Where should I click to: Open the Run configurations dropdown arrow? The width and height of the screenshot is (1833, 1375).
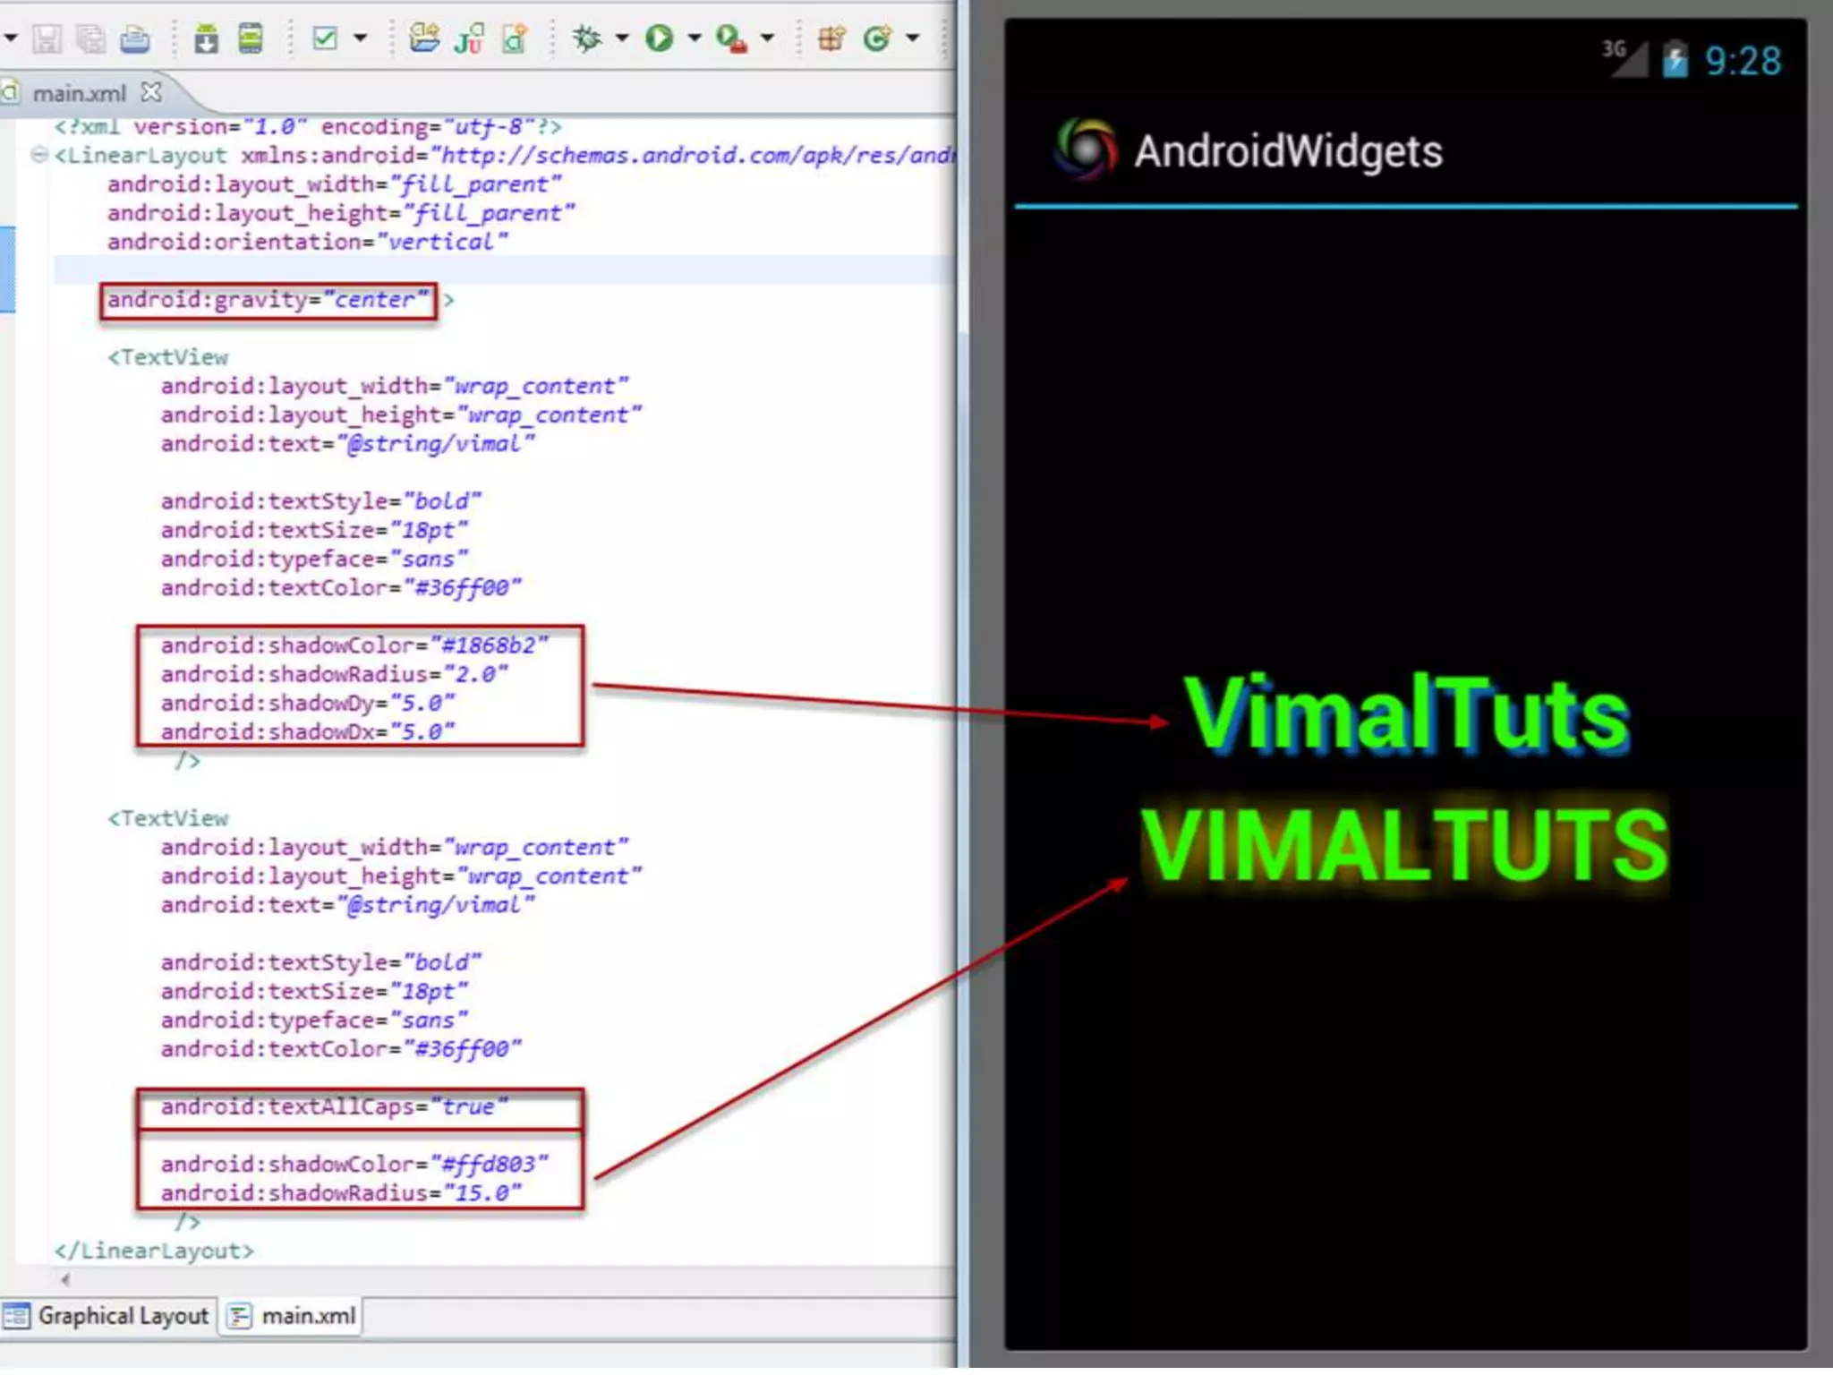tap(694, 38)
